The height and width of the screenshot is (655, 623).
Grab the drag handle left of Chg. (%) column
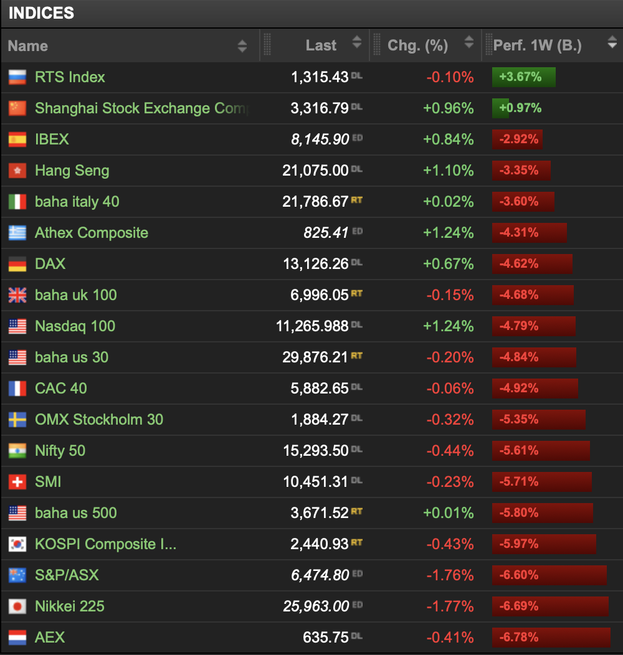coord(377,44)
